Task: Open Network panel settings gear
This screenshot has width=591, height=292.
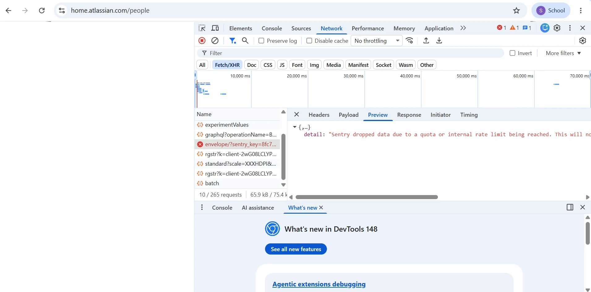Action: point(583,41)
